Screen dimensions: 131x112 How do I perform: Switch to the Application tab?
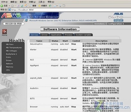[56, 35]
